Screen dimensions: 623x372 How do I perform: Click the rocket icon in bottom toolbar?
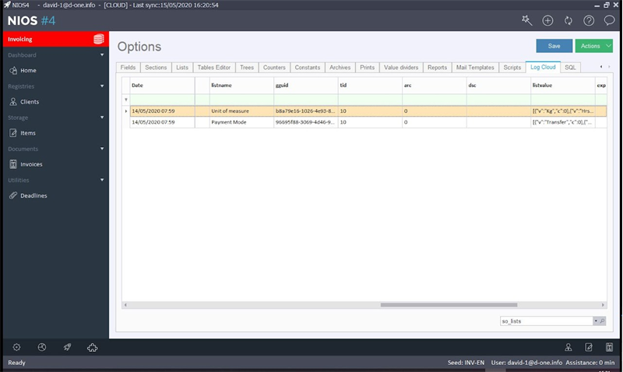click(67, 347)
